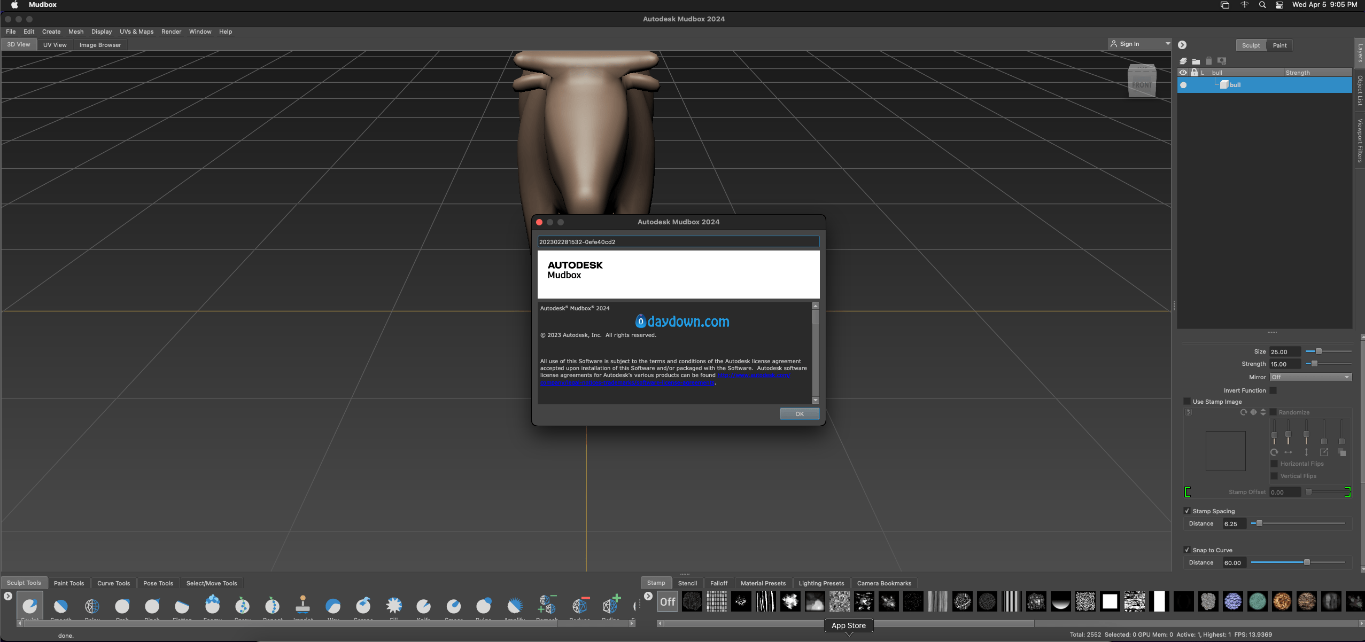Select the Wax sculpt tool
Image resolution: width=1365 pixels, height=642 pixels.
click(x=334, y=606)
